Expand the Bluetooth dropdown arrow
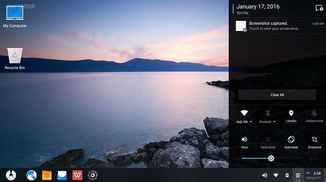326x182 pixels. (x=274, y=122)
